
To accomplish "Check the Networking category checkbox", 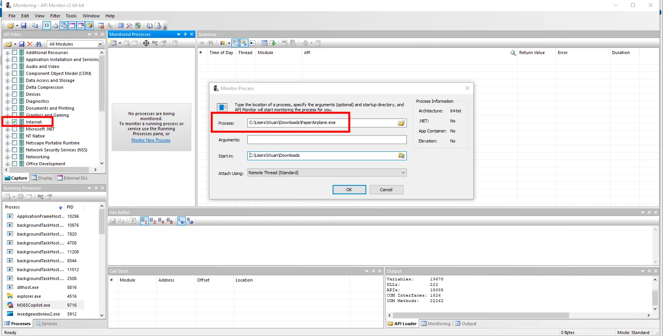I will click(15, 157).
